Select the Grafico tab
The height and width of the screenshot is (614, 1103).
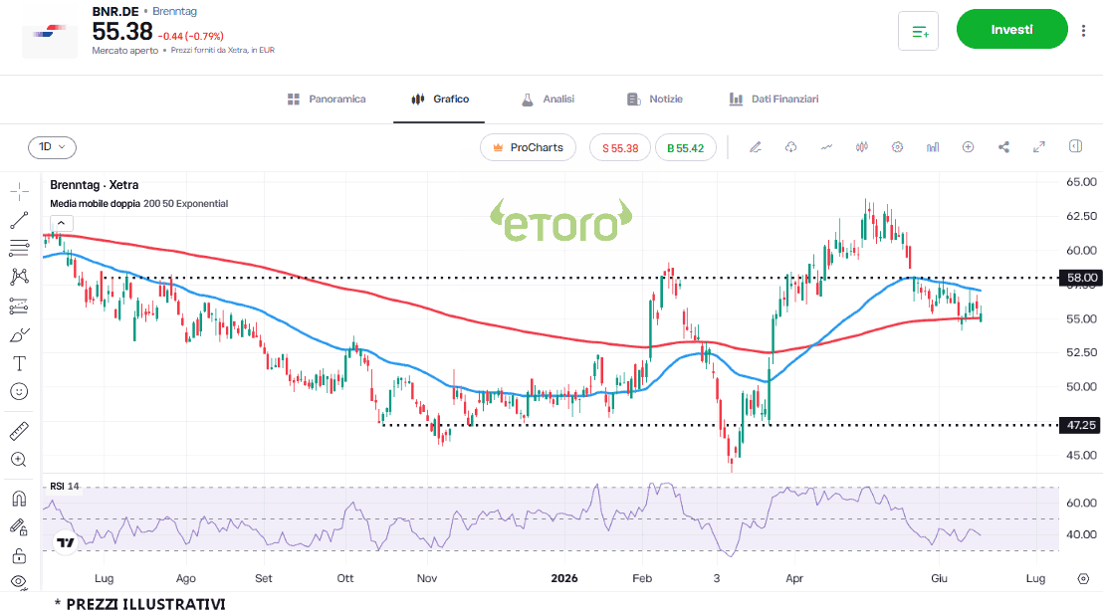pyautogui.click(x=440, y=100)
